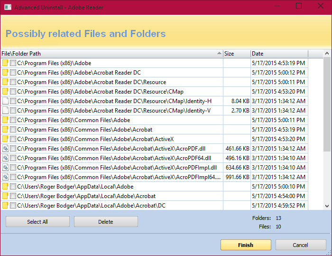This screenshot has width=332, height=256.
Task: Check the Identity-H file checkbox
Action: (x=13, y=101)
